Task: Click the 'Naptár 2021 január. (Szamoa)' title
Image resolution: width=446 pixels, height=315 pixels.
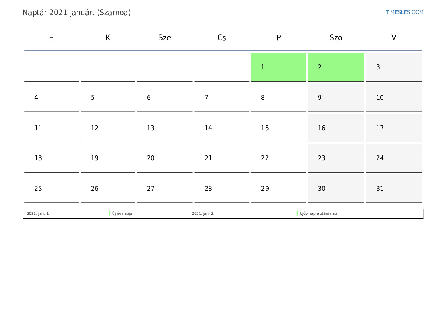Action: pyautogui.click(x=77, y=13)
